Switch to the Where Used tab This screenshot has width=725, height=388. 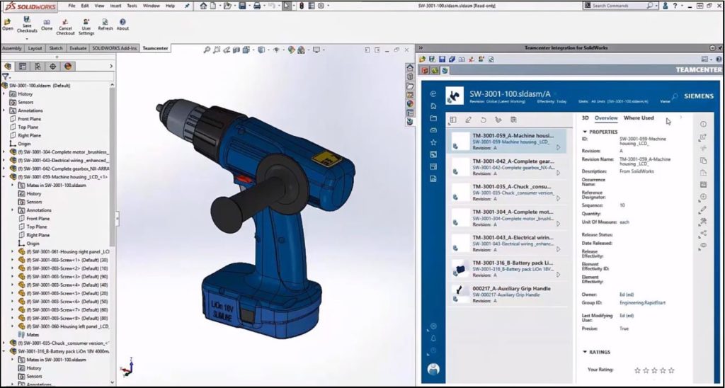click(639, 118)
